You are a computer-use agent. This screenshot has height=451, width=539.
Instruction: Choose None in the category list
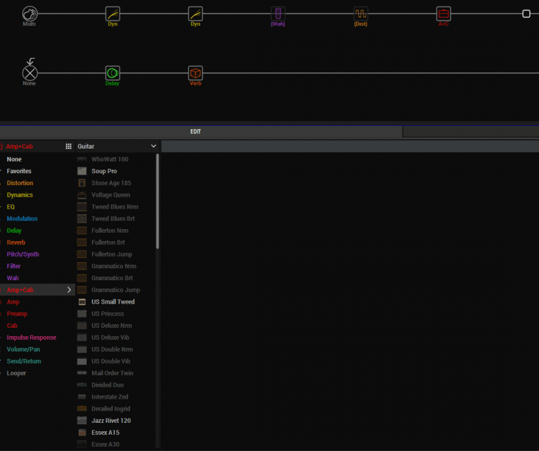coord(14,159)
